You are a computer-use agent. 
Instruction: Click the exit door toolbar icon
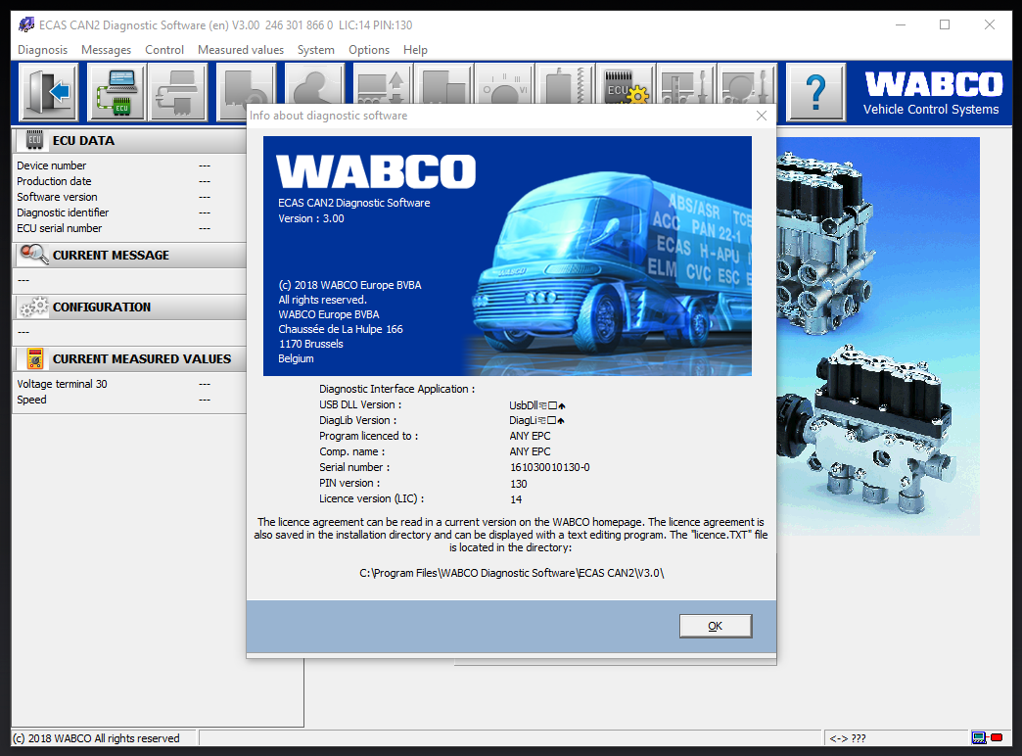click(49, 91)
